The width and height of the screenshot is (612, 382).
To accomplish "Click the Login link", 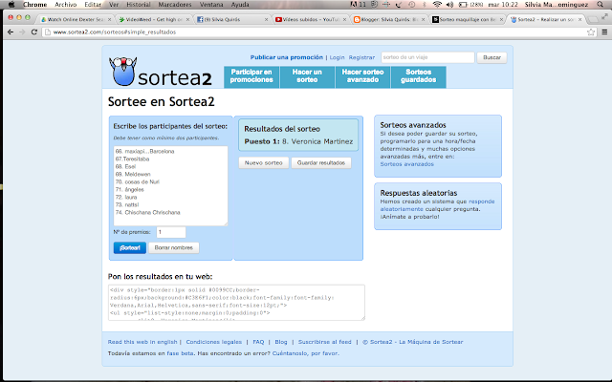I will click(x=337, y=57).
